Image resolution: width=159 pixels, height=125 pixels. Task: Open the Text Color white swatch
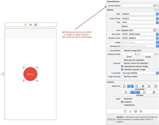click(125, 34)
